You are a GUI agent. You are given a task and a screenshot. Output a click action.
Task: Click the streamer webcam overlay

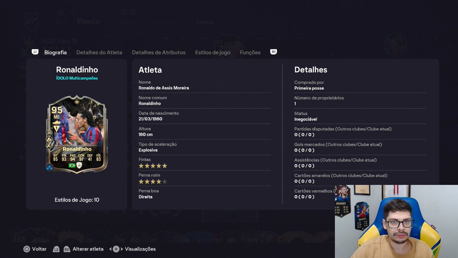coord(397,221)
